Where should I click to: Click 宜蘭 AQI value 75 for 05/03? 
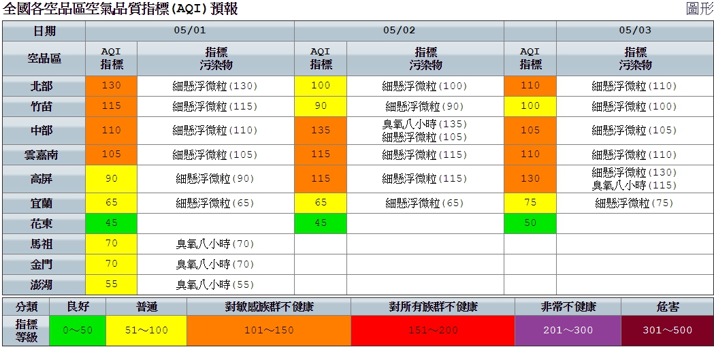click(x=530, y=203)
